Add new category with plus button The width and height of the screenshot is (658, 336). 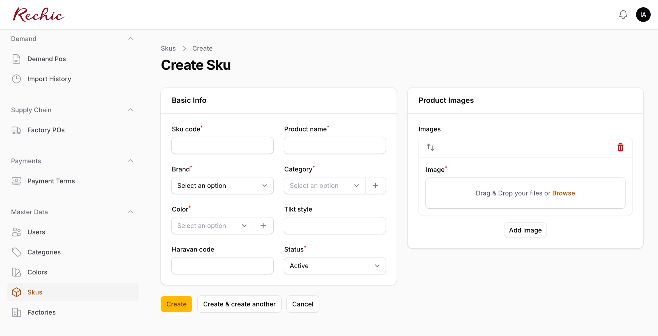tap(375, 186)
